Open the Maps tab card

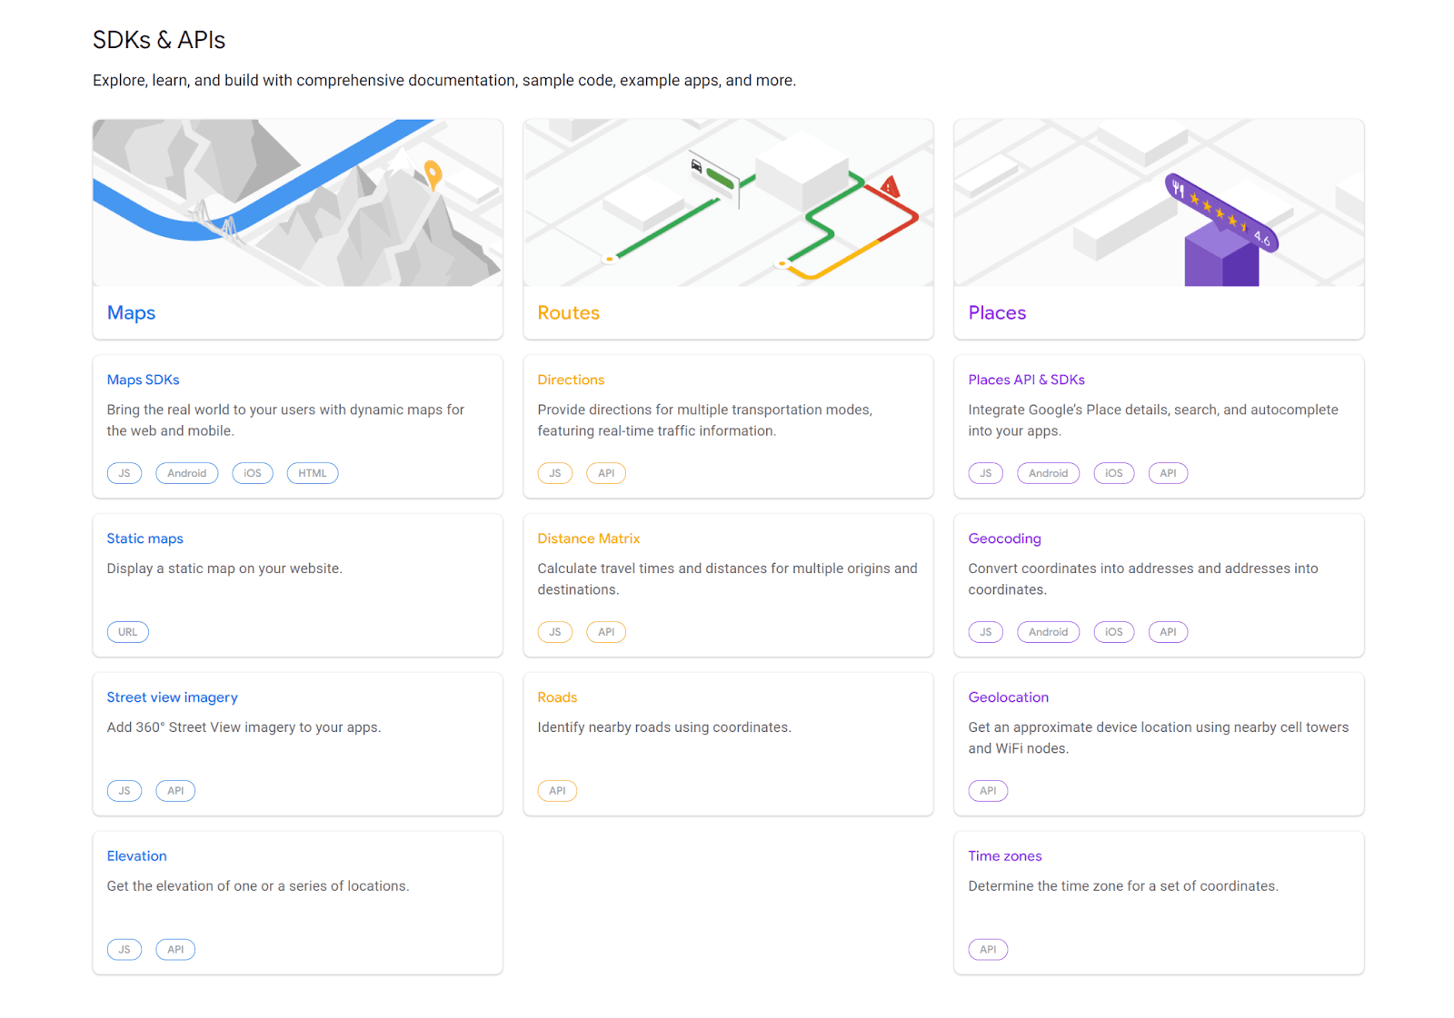131,312
